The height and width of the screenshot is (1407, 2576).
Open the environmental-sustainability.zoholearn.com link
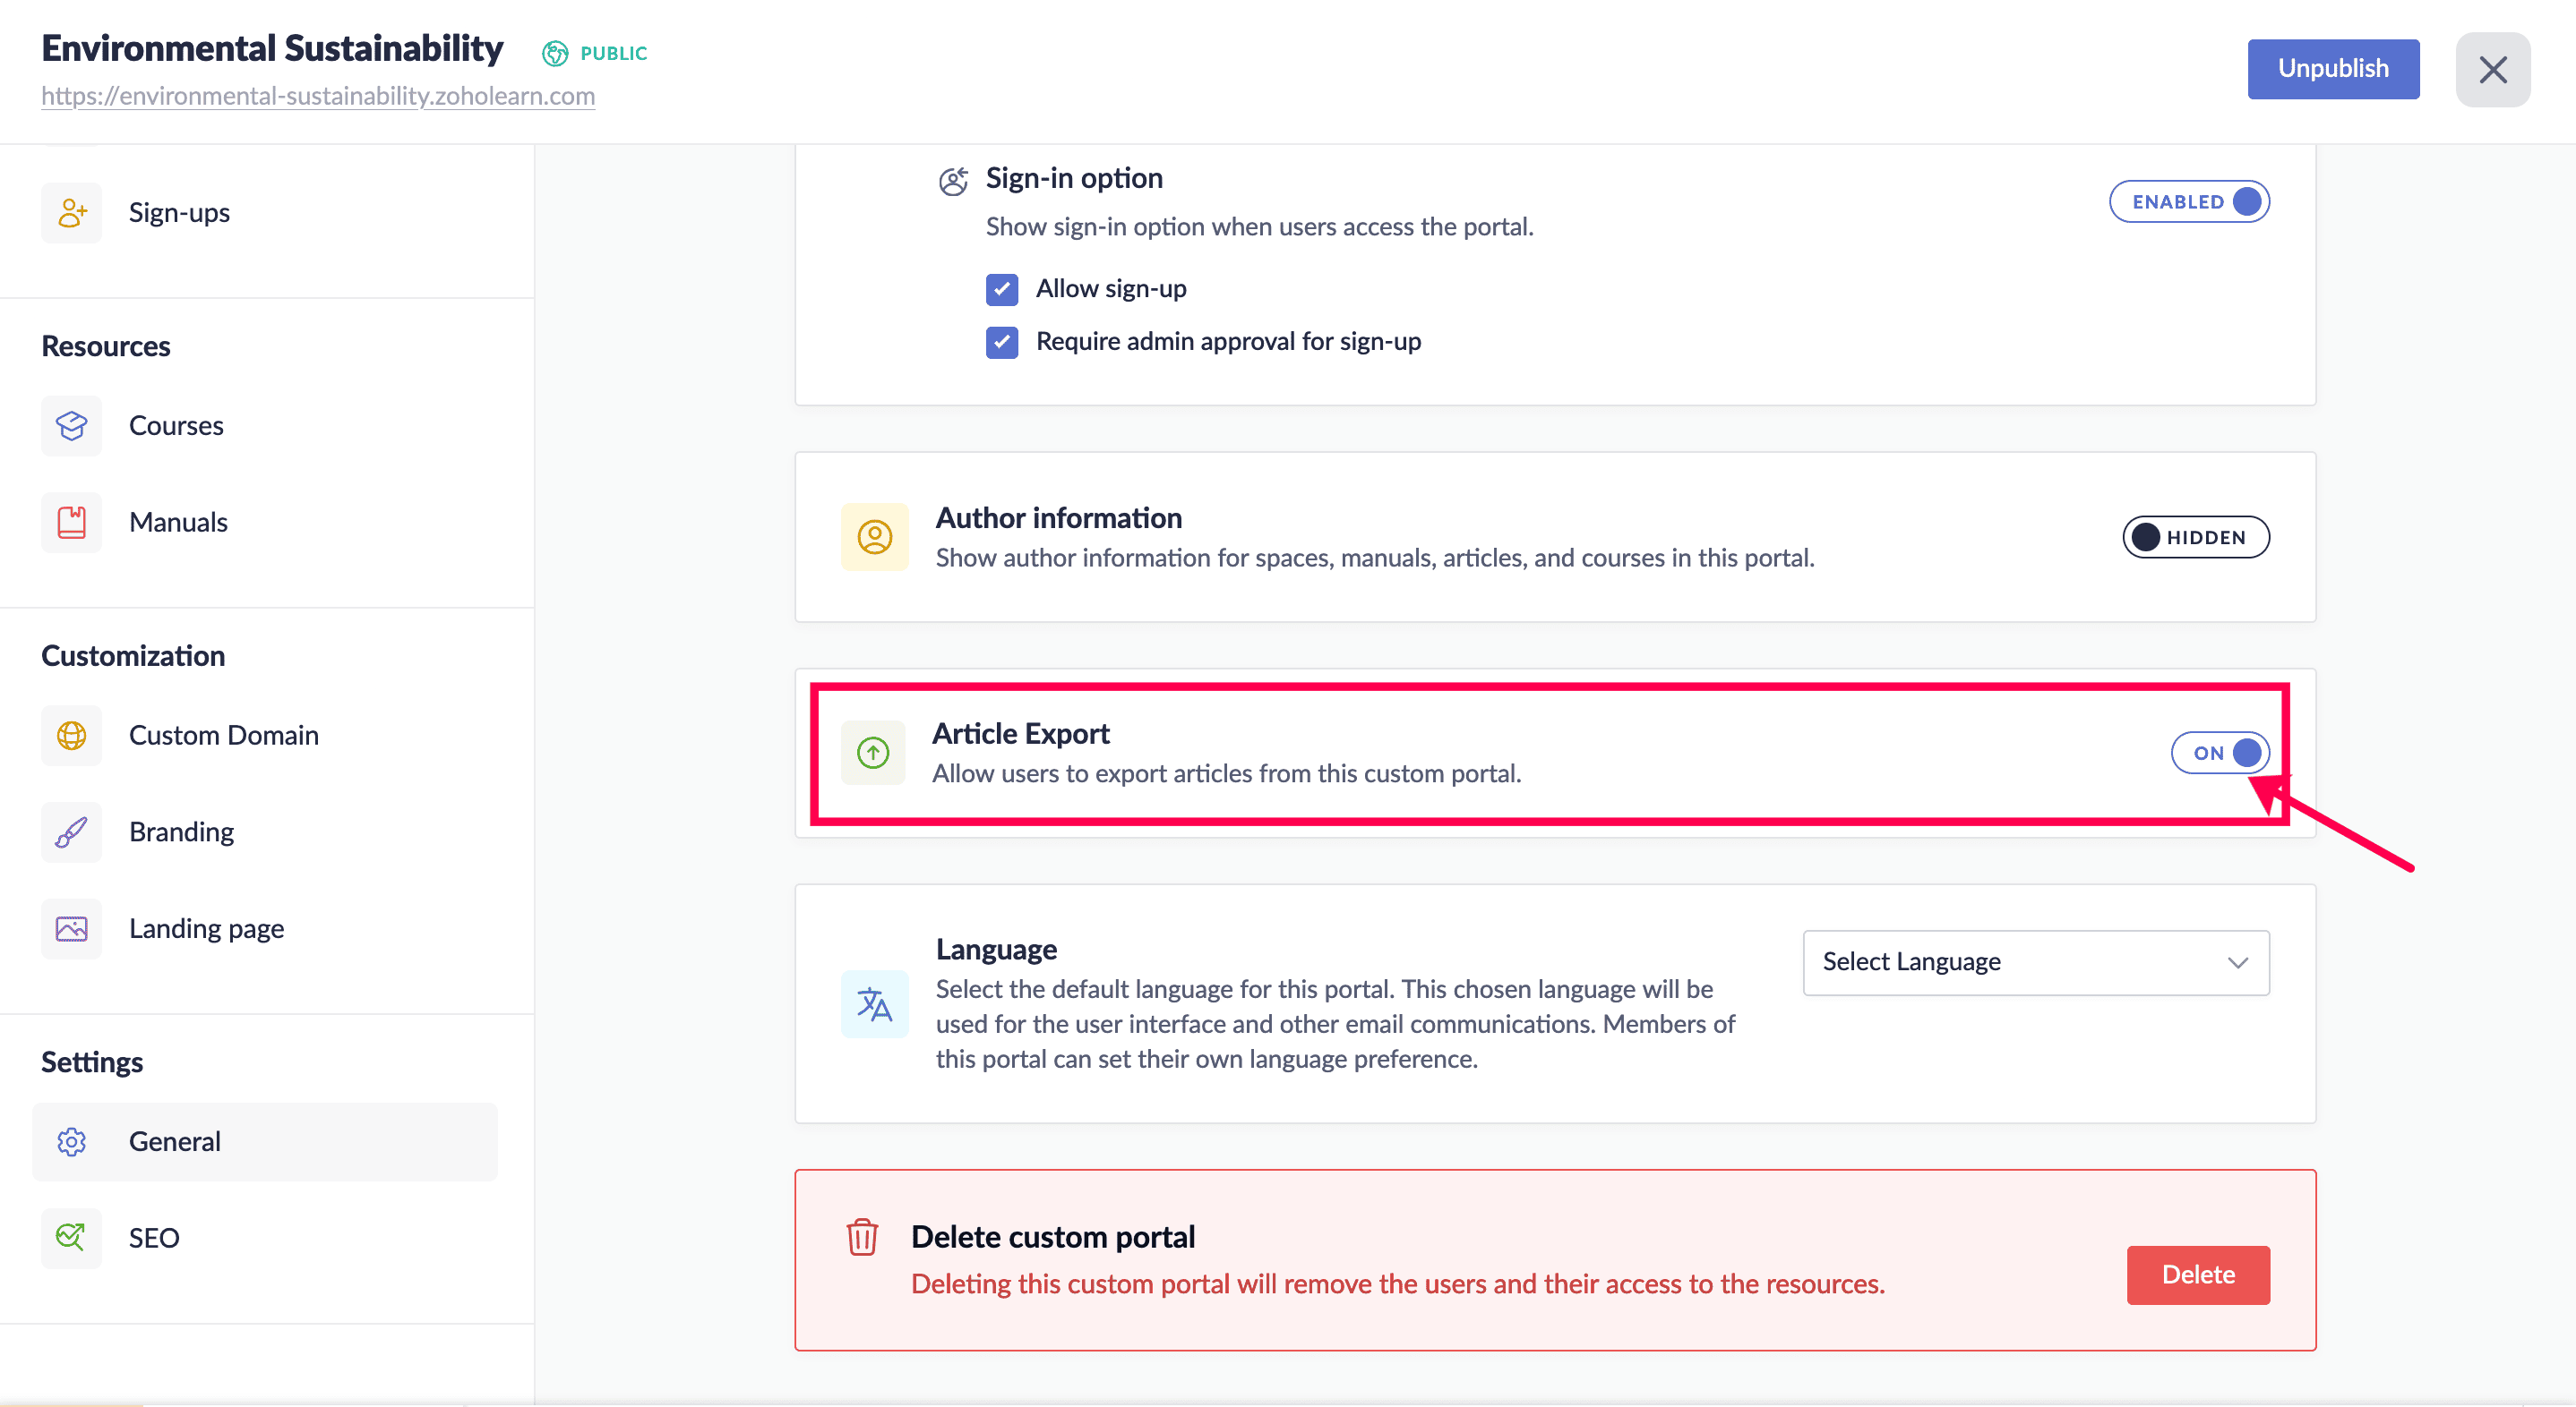(x=318, y=96)
